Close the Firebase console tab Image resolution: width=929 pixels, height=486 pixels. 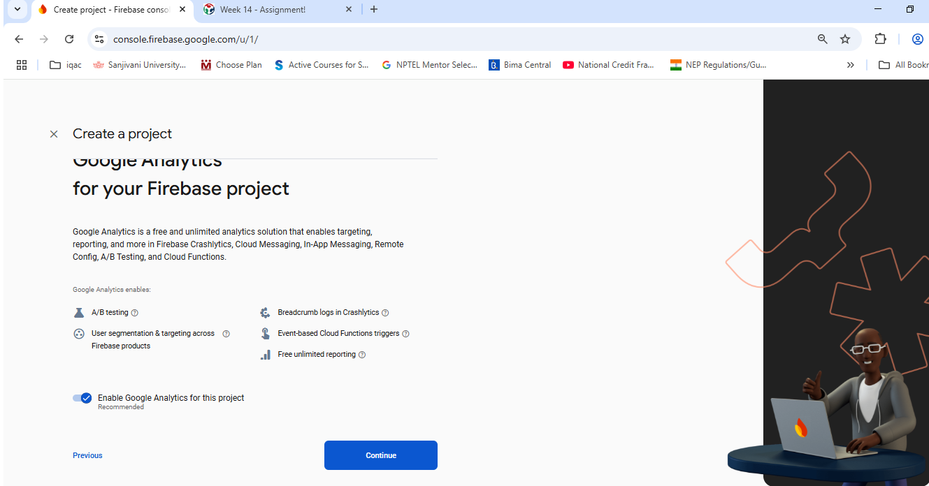[182, 10]
